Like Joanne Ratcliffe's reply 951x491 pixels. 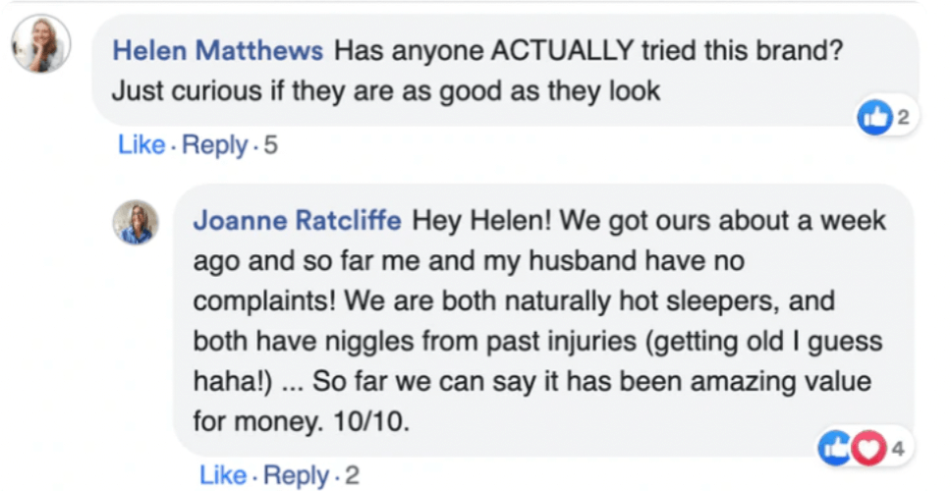pos(222,476)
